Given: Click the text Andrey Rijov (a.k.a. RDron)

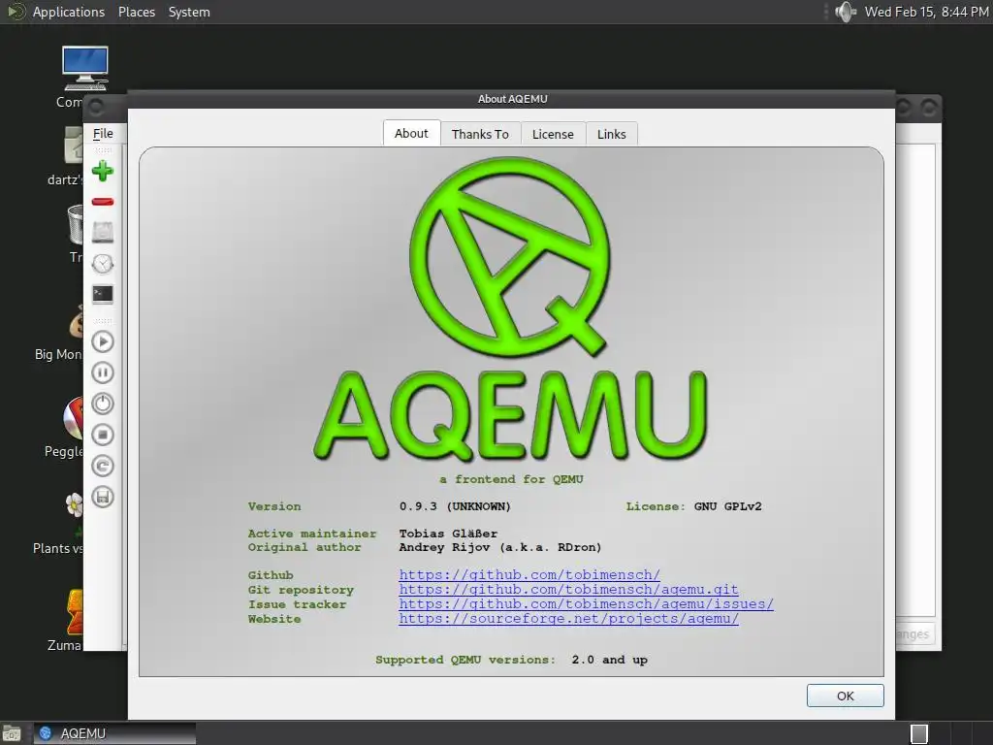Looking at the screenshot, I should (500, 547).
